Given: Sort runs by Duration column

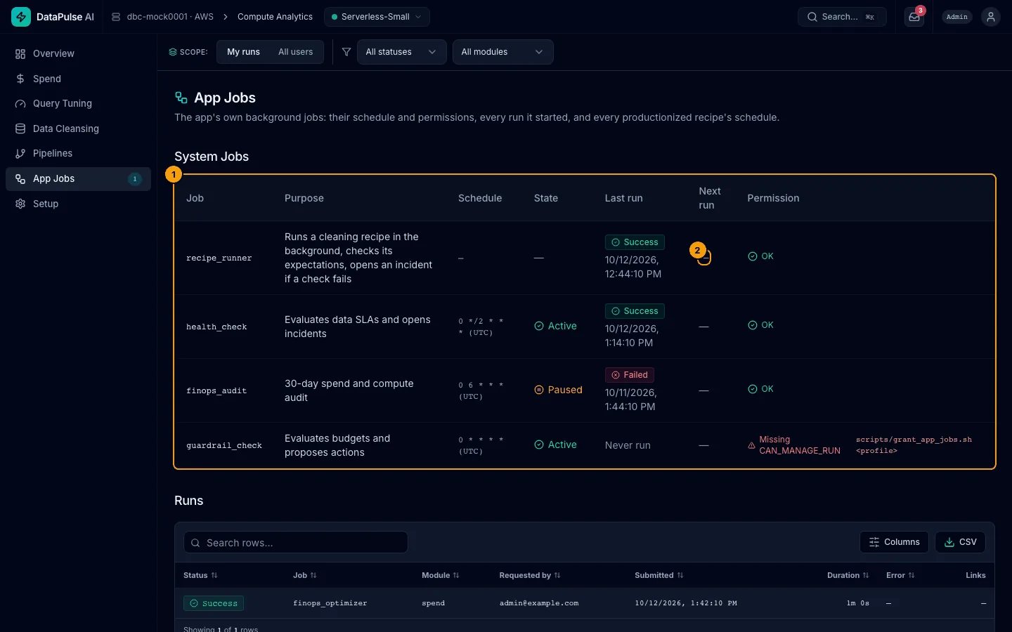Looking at the screenshot, I should point(848,575).
